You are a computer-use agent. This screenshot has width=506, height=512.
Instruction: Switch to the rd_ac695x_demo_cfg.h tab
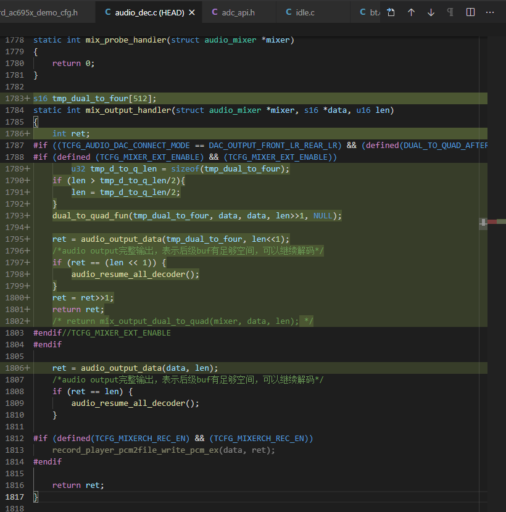[x=48, y=12]
